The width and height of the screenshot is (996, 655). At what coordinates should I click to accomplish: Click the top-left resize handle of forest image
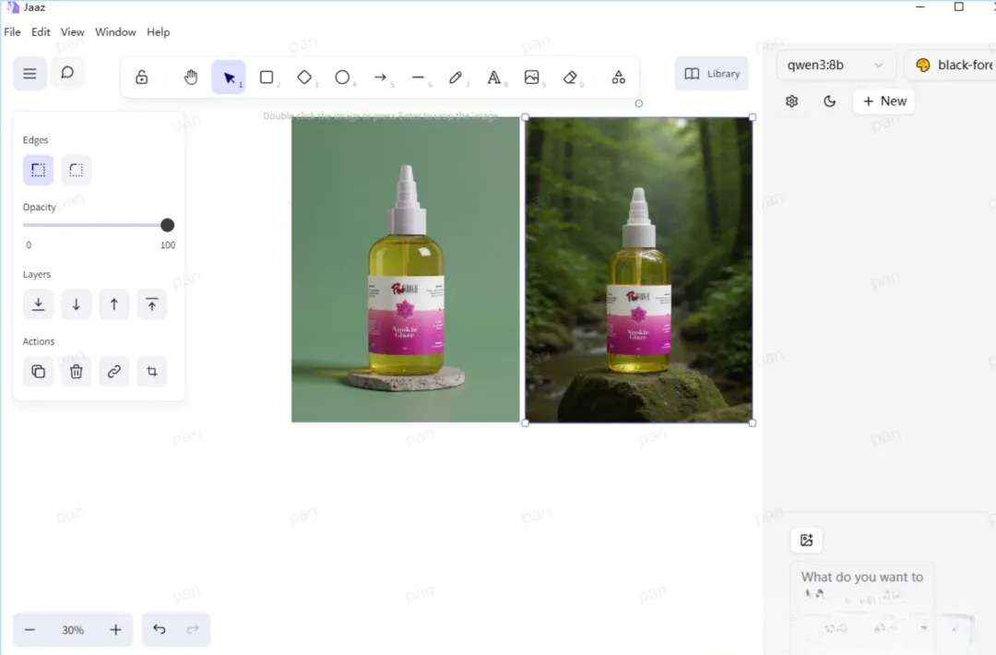coord(526,117)
